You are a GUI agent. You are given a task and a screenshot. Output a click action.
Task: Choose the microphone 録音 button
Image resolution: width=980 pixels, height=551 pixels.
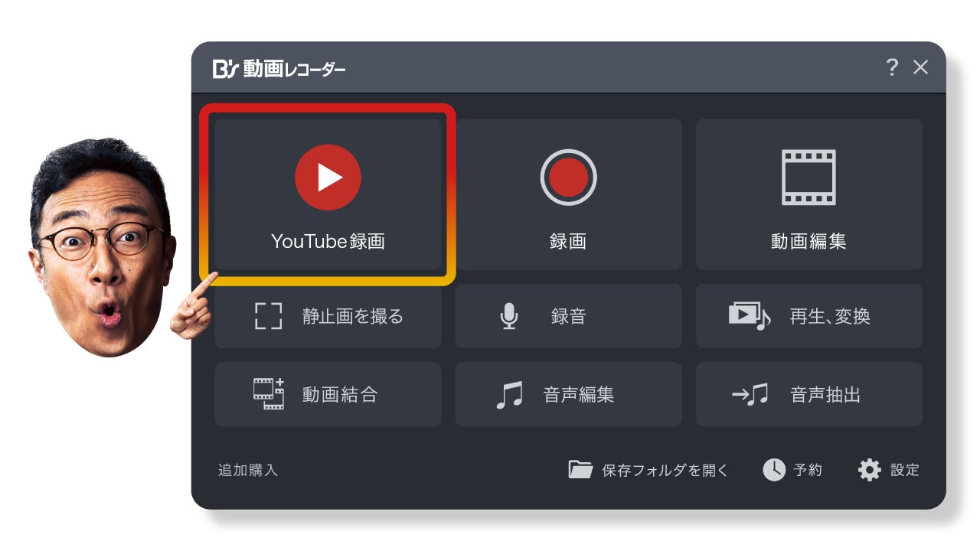[568, 316]
